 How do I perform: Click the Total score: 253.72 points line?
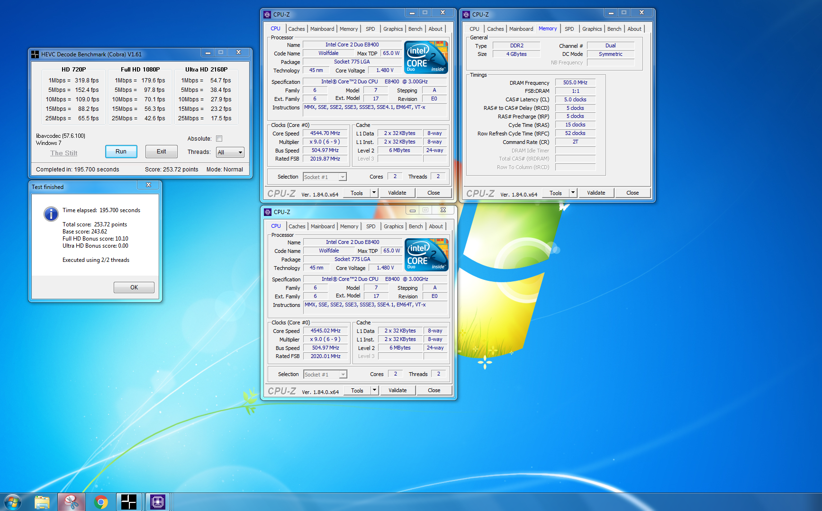coord(95,224)
